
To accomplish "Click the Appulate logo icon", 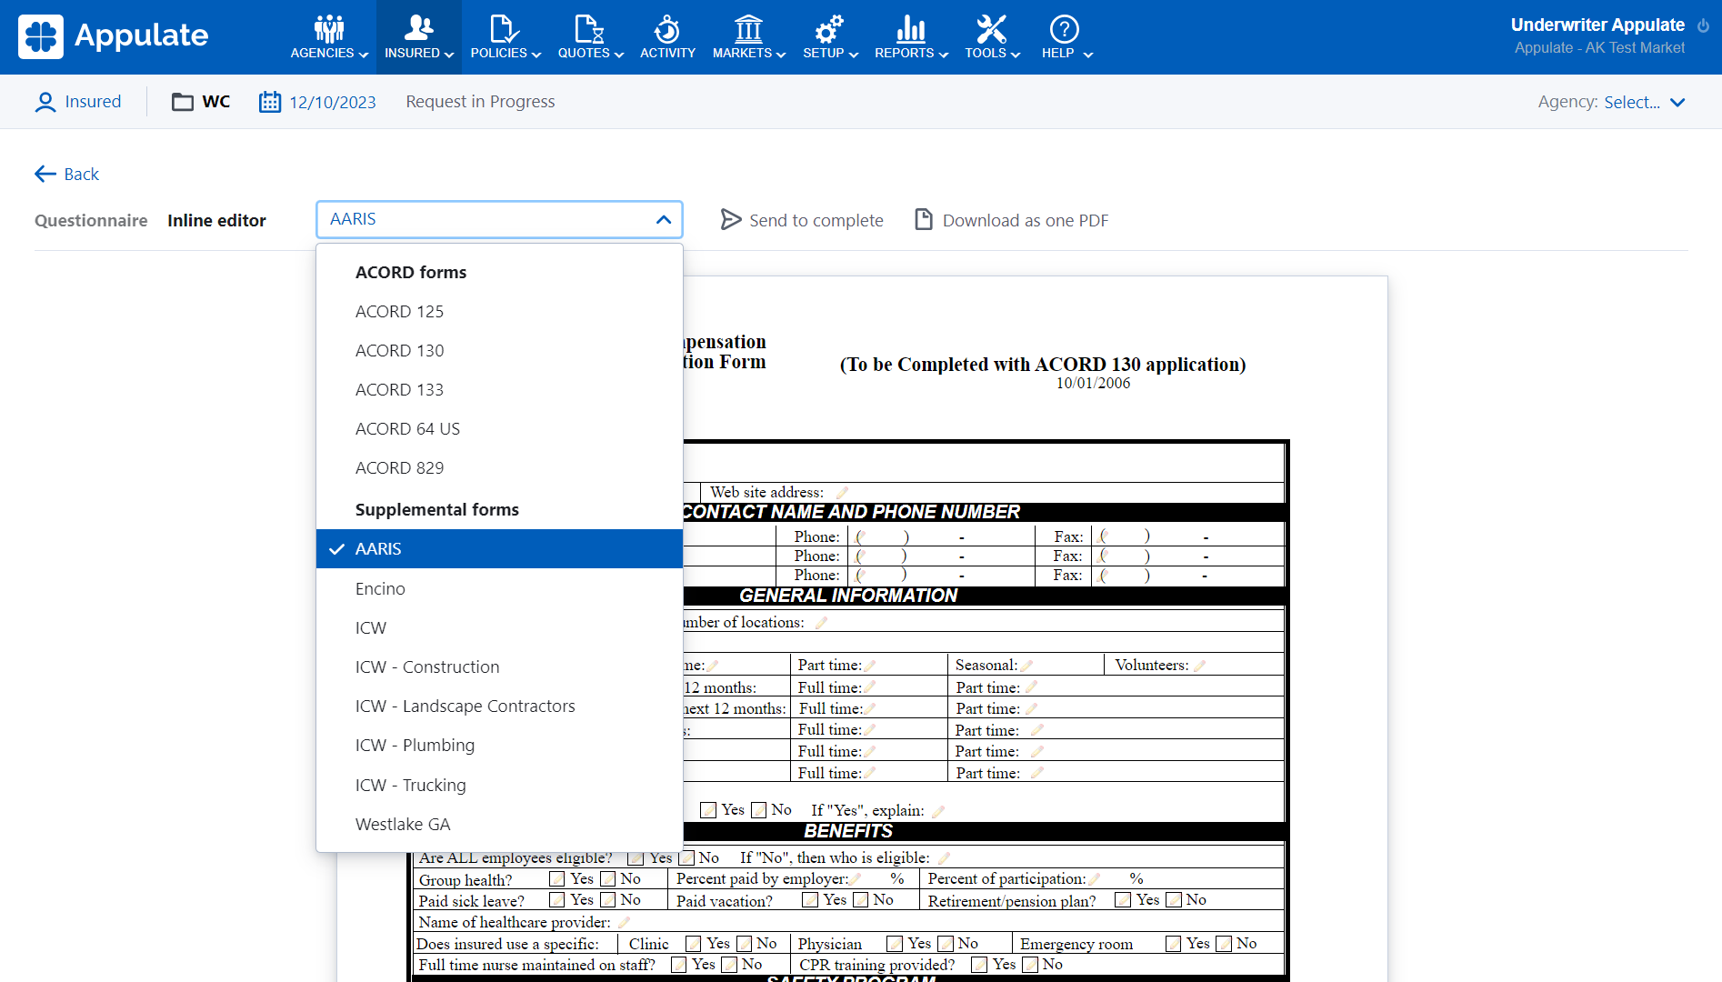I will (41, 36).
